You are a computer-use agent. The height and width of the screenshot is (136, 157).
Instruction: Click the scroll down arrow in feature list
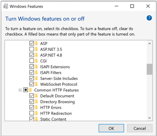point(150,118)
